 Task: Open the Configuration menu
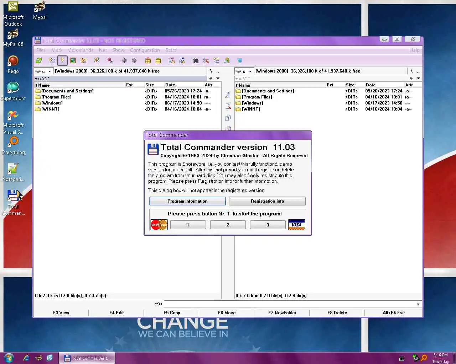coord(145,50)
